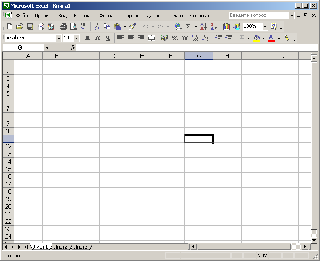
Task: Open the Формат menu
Action: pyautogui.click(x=108, y=16)
